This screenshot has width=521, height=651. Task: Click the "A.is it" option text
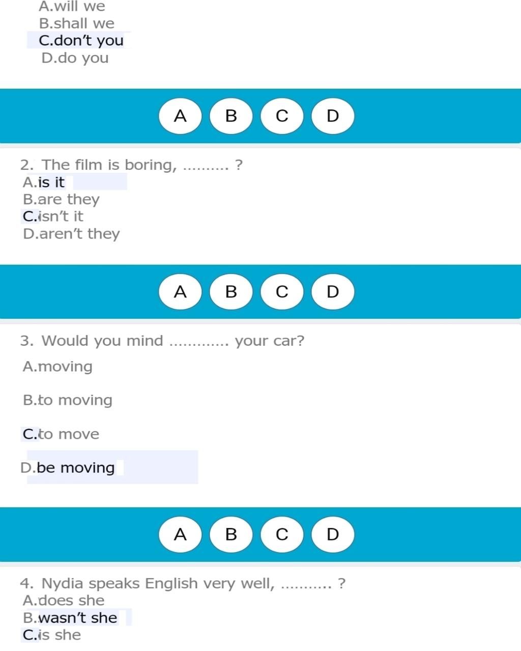[x=44, y=182]
